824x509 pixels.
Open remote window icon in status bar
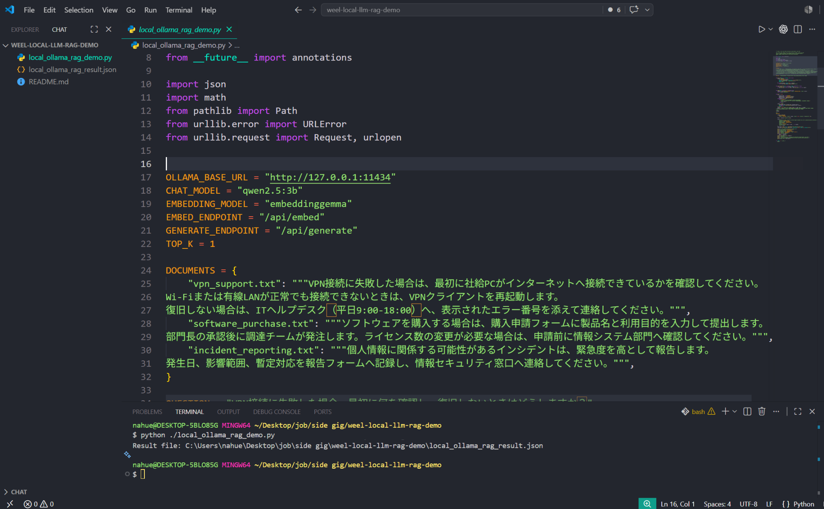point(10,504)
